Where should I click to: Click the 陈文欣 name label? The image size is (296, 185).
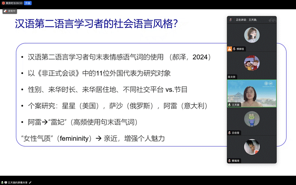tap(232, 77)
